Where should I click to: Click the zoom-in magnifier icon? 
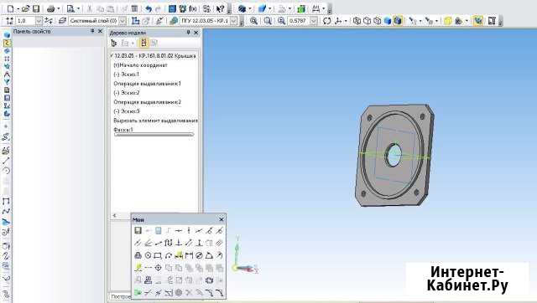point(253,21)
